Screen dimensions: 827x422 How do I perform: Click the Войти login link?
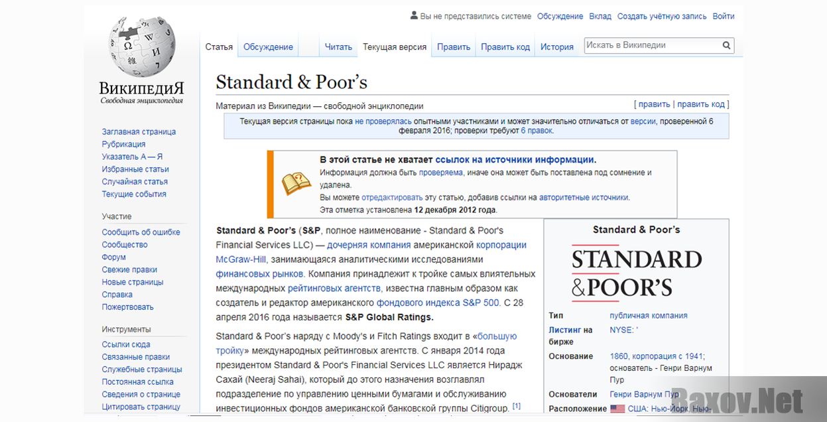point(724,17)
